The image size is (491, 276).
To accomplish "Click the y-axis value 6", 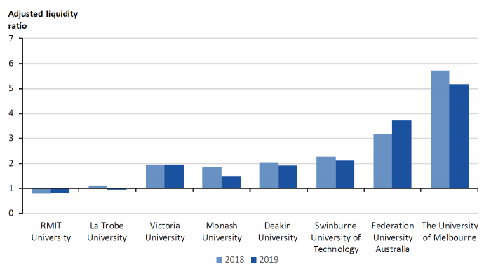I will (11, 64).
